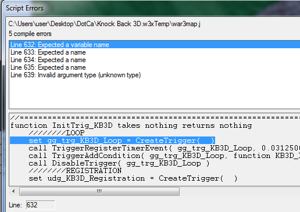Click the left scroll arrow of code view

13,192
